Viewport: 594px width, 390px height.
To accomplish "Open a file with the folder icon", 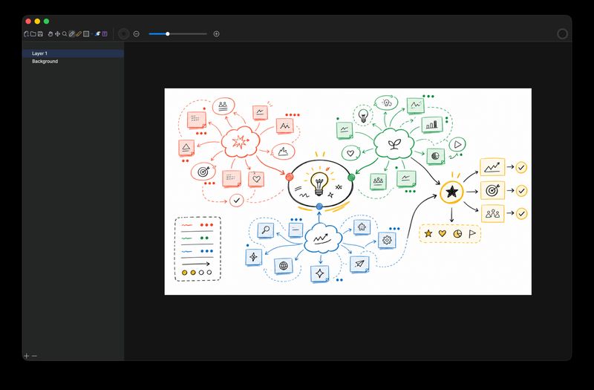I will pyautogui.click(x=33, y=33).
